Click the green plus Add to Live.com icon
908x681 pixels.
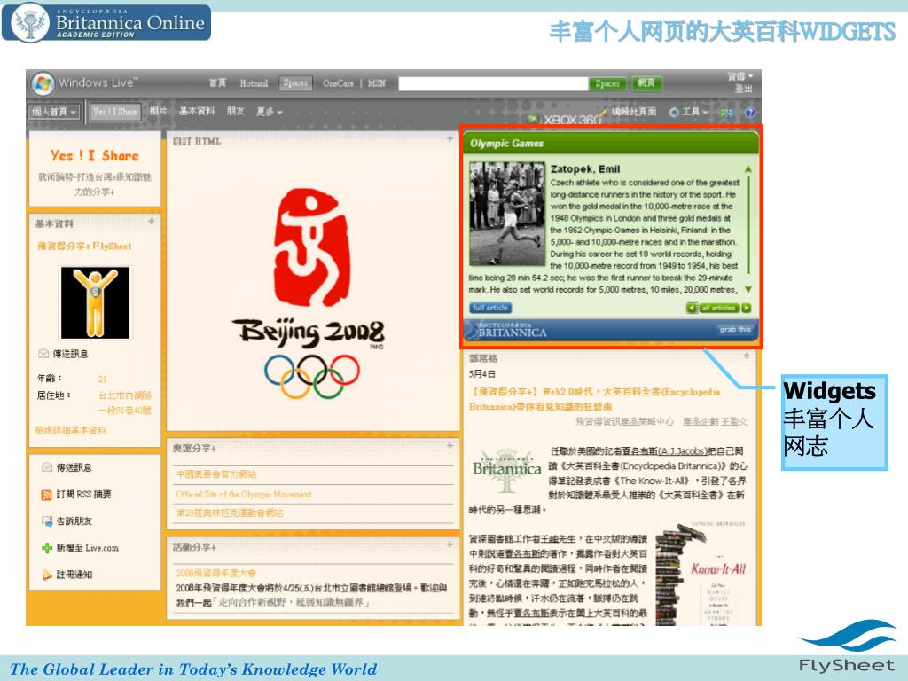point(47,548)
